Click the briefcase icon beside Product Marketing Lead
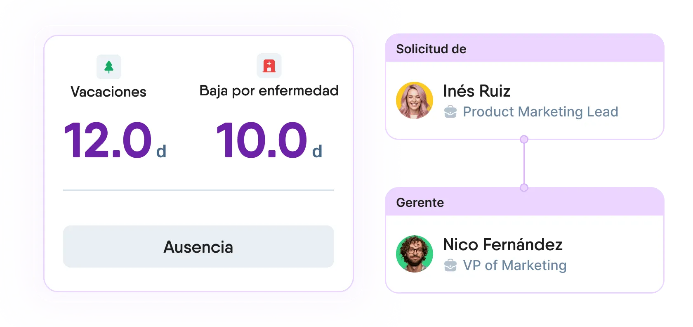The height and width of the screenshot is (327, 693). pyautogui.click(x=450, y=112)
